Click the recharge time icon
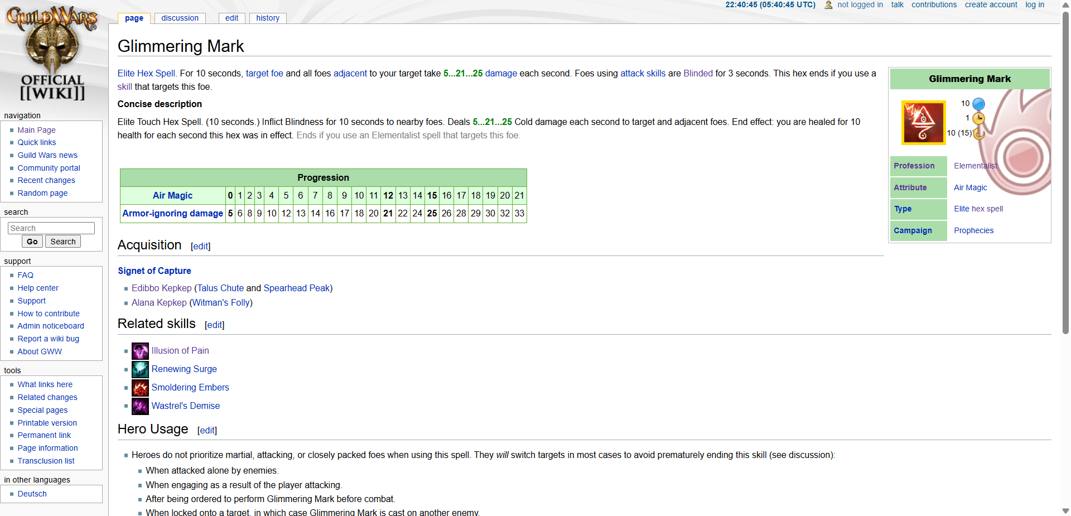The width and height of the screenshot is (1071, 516). click(x=979, y=133)
